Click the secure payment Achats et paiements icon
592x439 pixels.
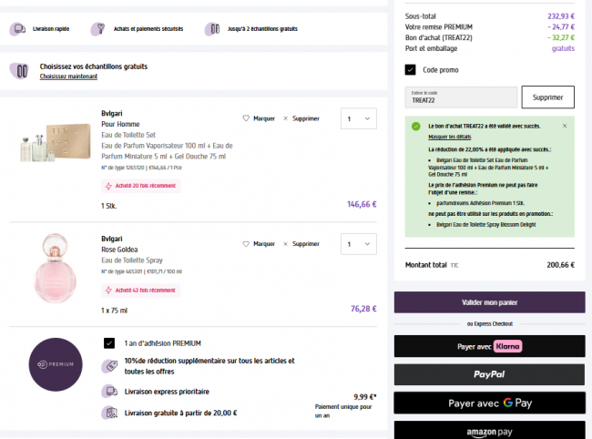[x=98, y=29]
